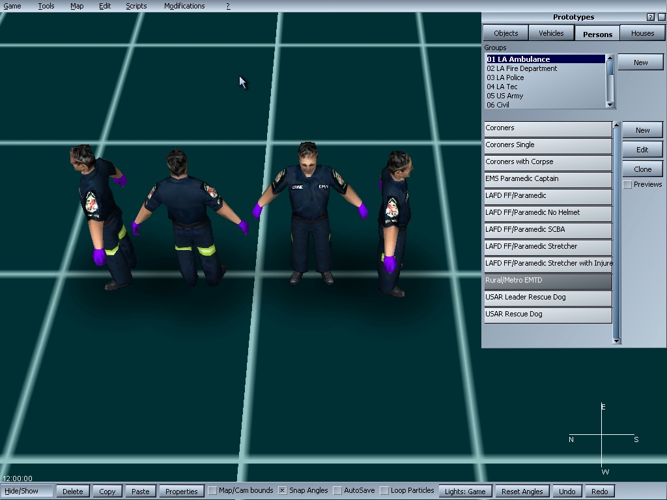
Task: Click the Groups list scroll up arrow
Action: 610,59
